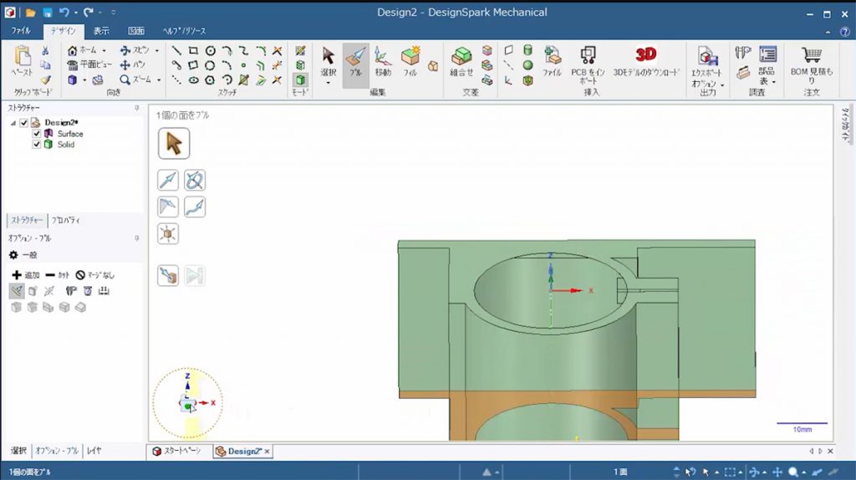Image resolution: width=856 pixels, height=480 pixels.
Task: Click the green 3D mode icon
Action: click(300, 79)
